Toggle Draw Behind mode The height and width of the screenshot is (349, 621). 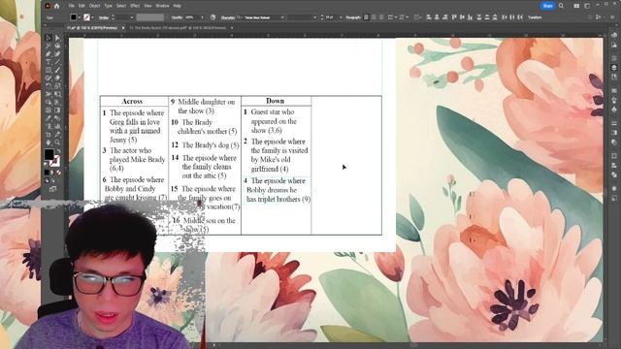(x=52, y=180)
